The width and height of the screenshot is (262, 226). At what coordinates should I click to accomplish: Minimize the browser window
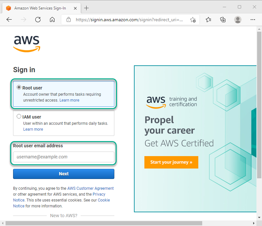point(224,7)
